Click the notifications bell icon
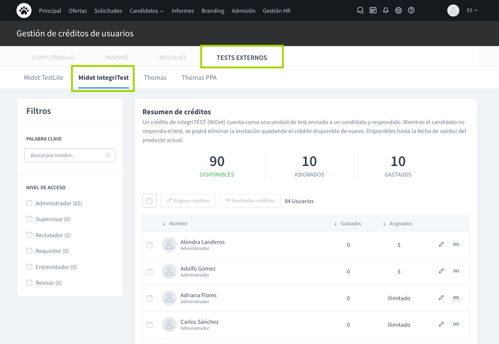Image resolution: width=499 pixels, height=344 pixels. click(385, 10)
